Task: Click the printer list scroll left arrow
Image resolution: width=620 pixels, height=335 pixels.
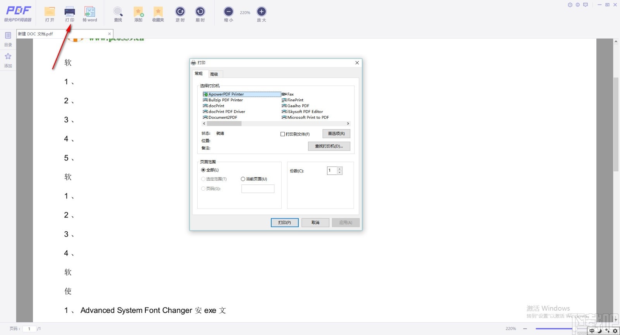Action: (204, 123)
